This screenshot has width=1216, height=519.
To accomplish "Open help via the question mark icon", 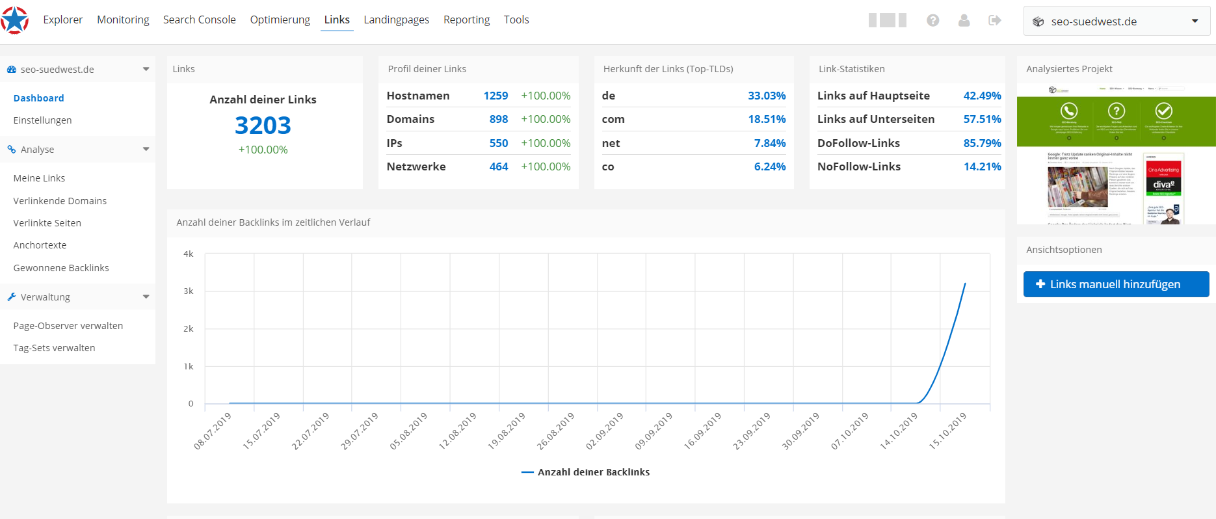I will [x=932, y=21].
